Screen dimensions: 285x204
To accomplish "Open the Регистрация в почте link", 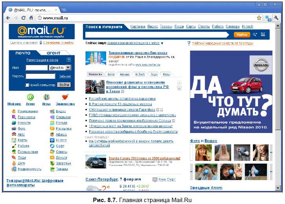I will click(42, 60).
